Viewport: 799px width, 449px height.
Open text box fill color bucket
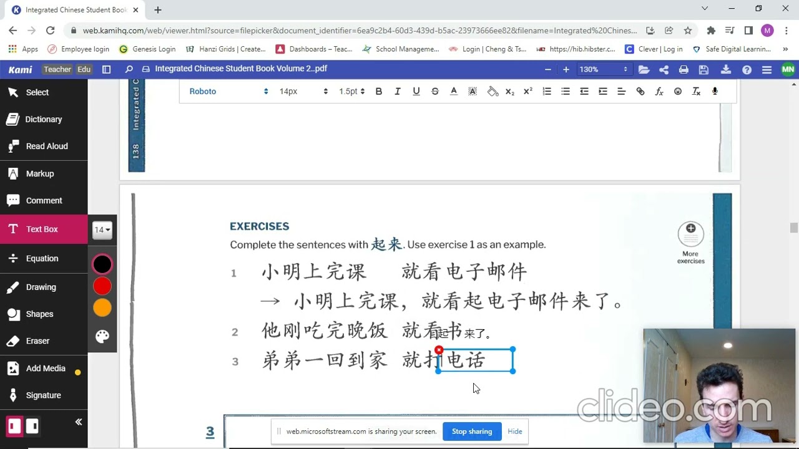(493, 91)
